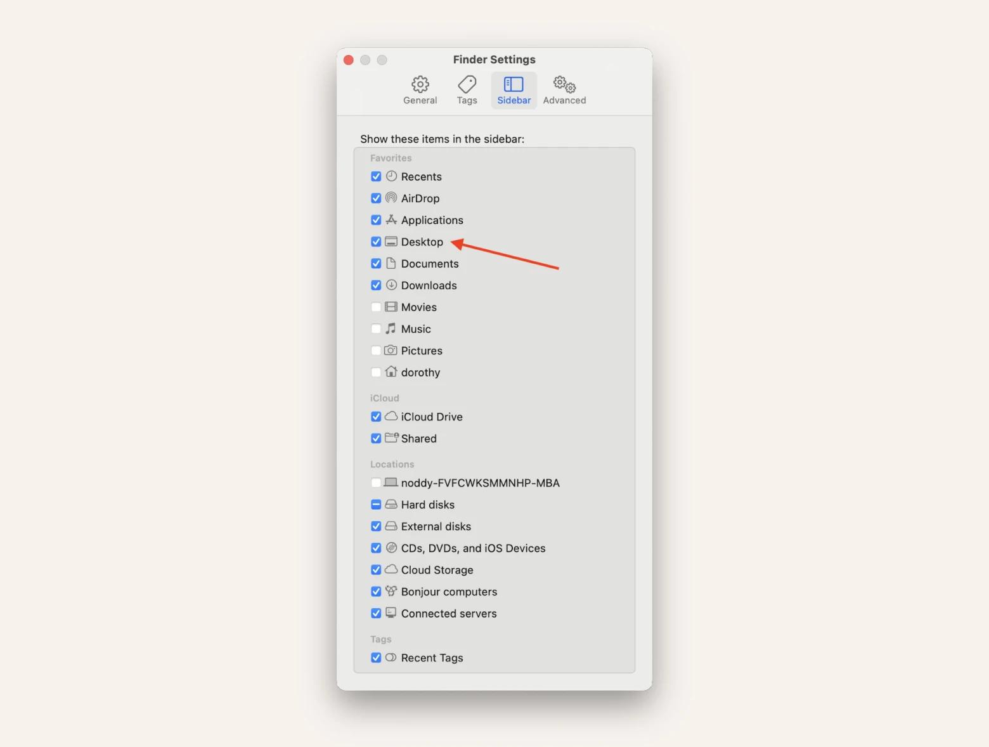Click the Downloads label text

tap(429, 285)
